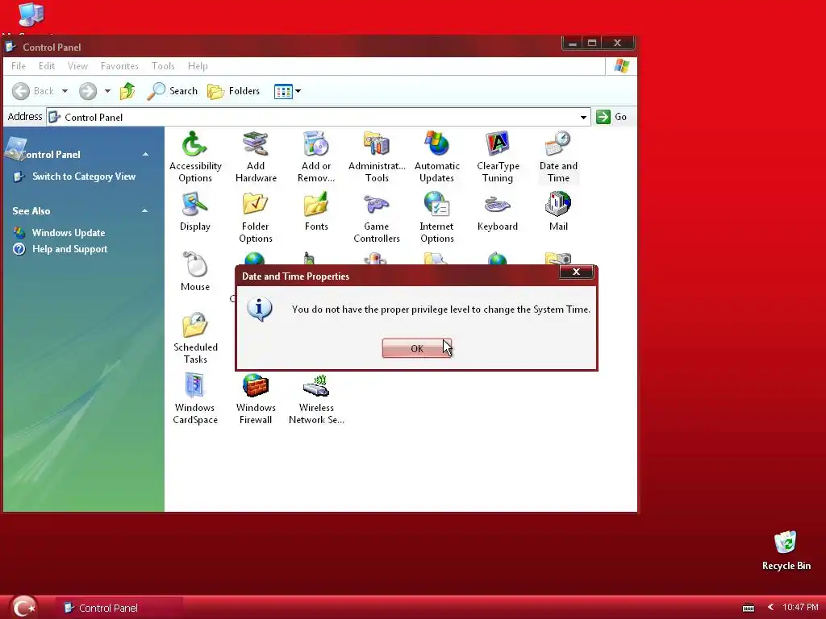Open the View menu
Screen dimensions: 826x619
77,66
